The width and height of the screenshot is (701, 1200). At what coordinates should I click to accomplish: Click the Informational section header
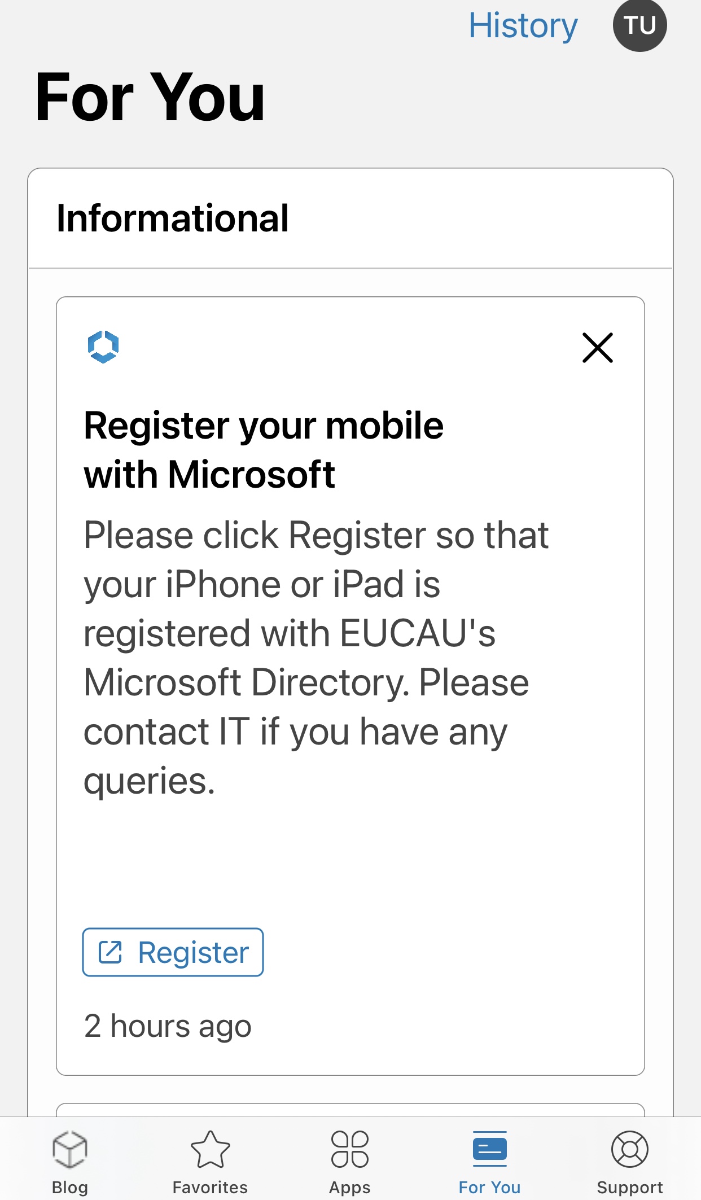[x=173, y=218]
